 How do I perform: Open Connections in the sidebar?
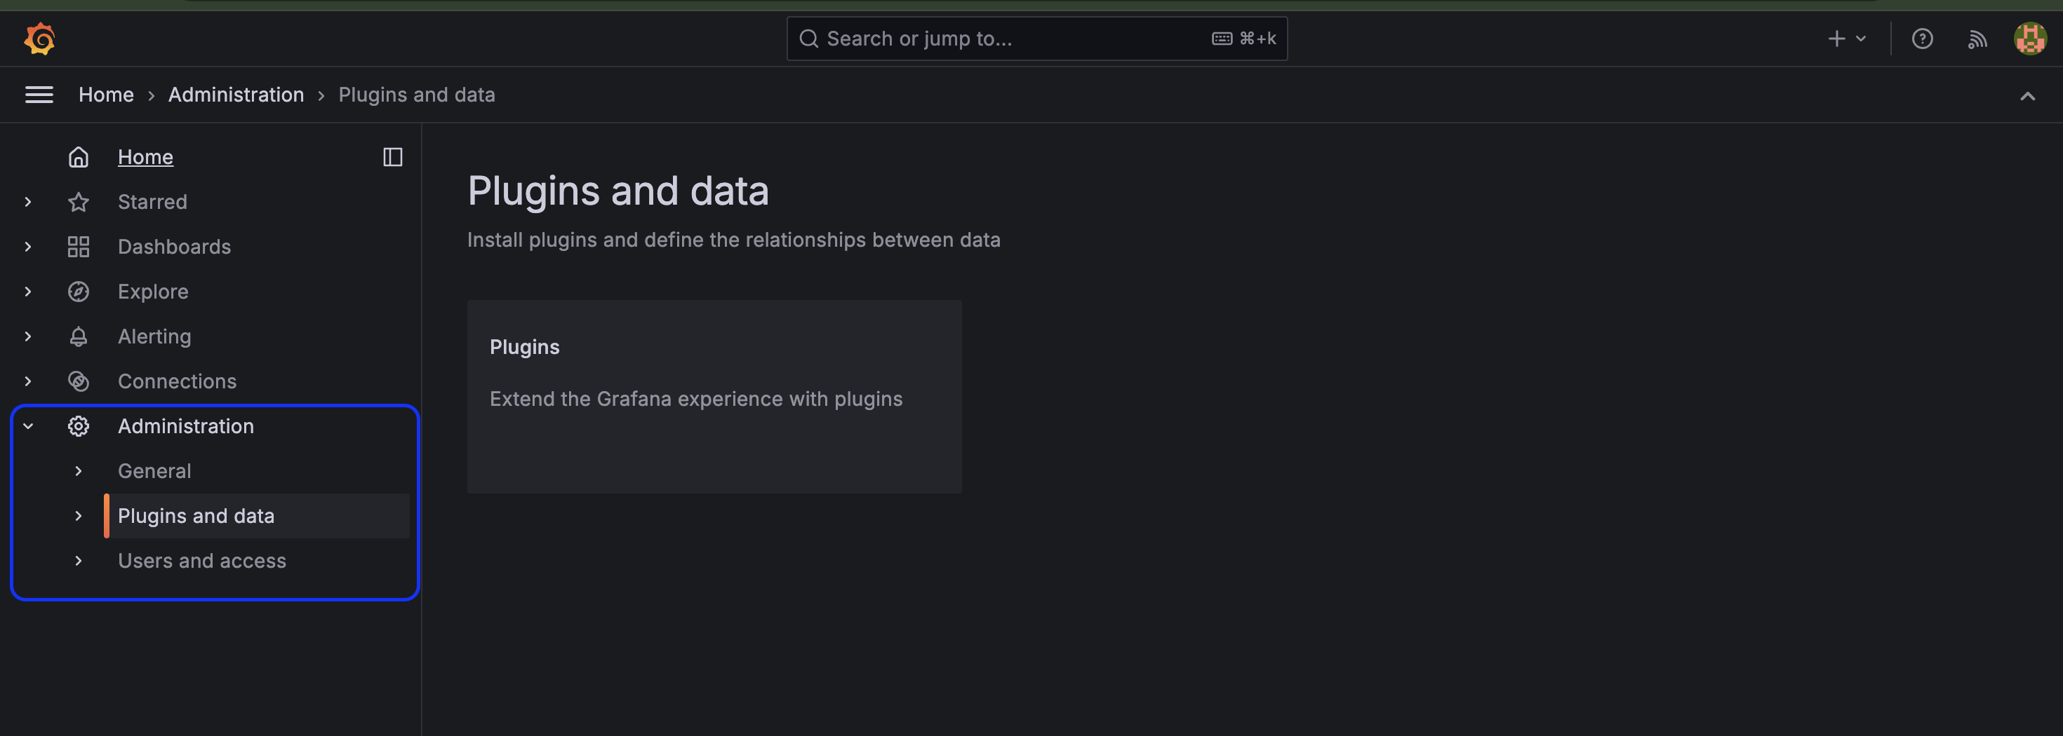pos(177,381)
